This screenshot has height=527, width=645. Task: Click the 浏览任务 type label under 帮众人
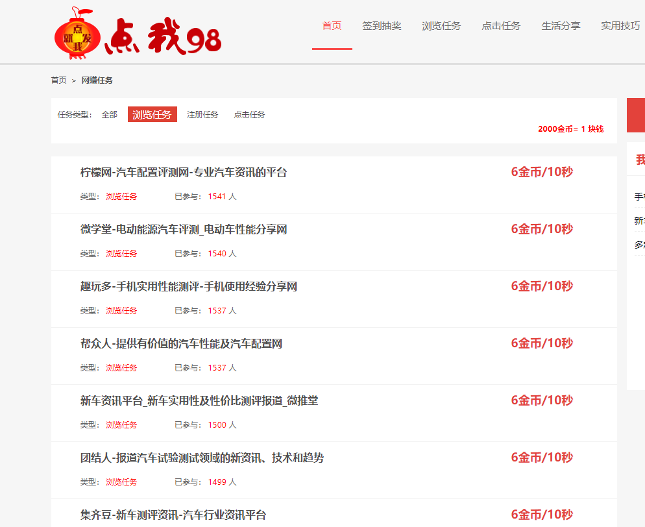coord(121,368)
